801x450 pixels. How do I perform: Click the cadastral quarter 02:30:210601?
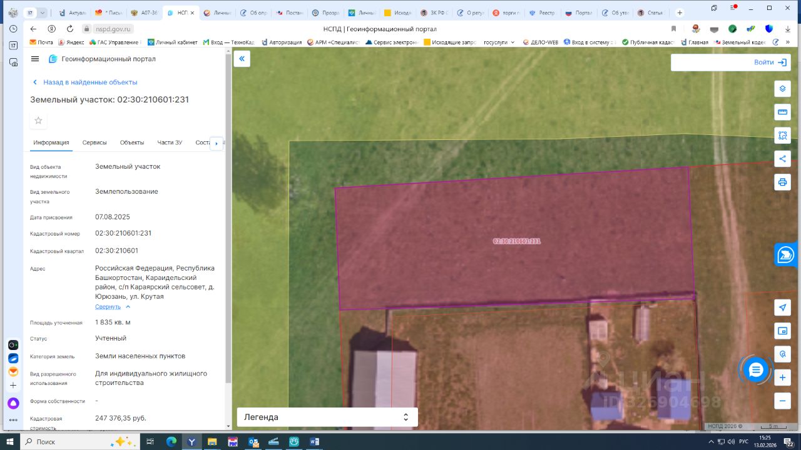point(116,251)
